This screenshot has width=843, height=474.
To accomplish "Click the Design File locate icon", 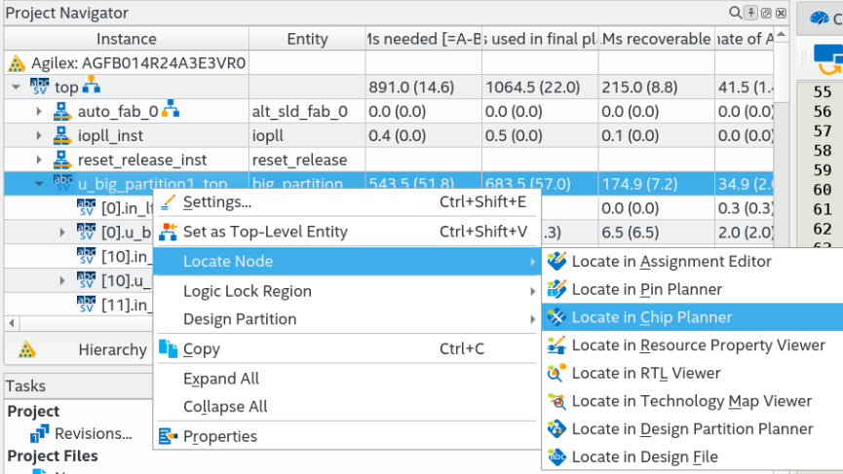I will [x=556, y=456].
